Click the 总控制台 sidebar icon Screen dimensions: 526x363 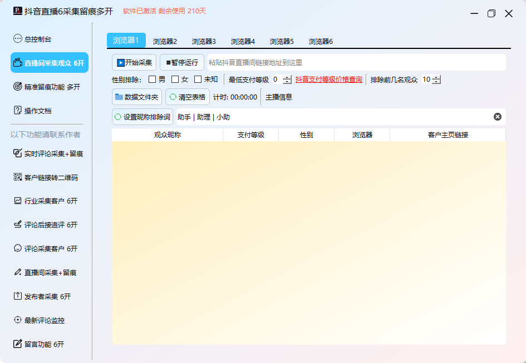[x=17, y=39]
